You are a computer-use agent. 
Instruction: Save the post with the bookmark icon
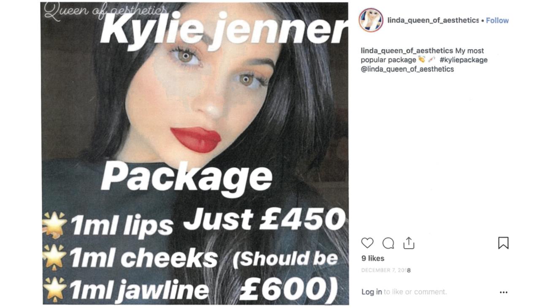(x=503, y=243)
